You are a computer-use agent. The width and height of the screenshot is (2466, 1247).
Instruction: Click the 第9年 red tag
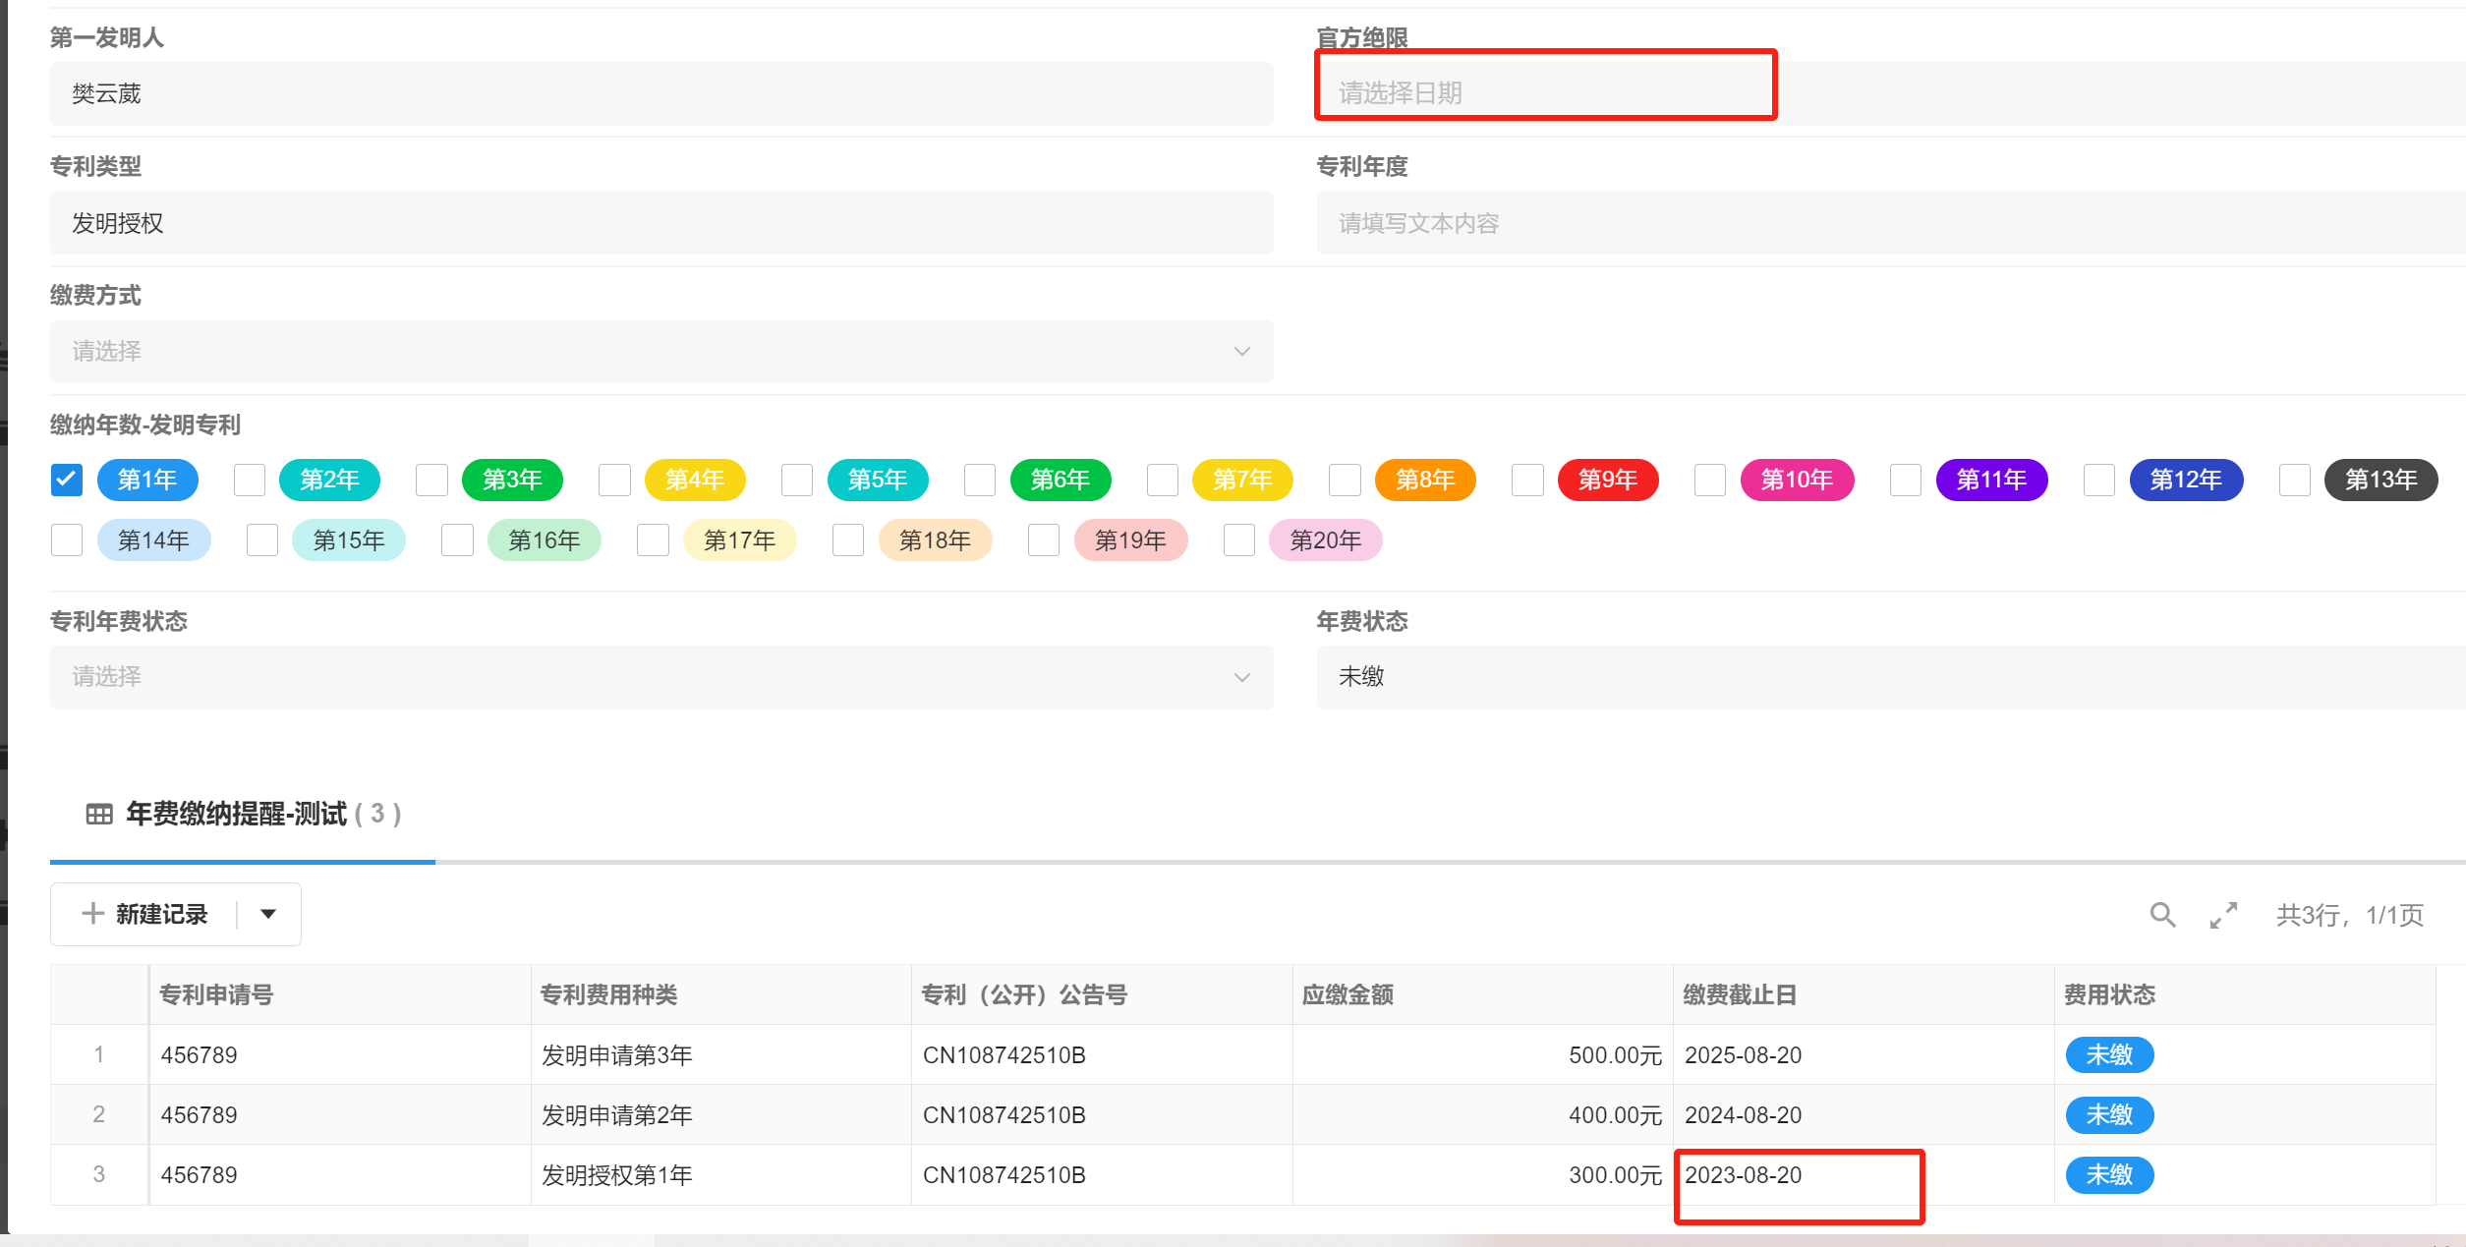[x=1607, y=480]
